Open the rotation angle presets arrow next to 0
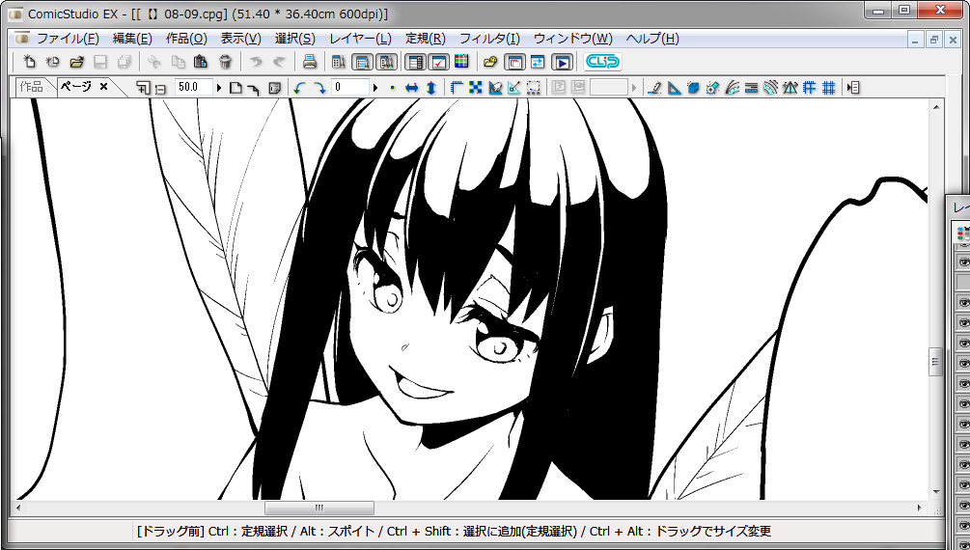 click(375, 88)
